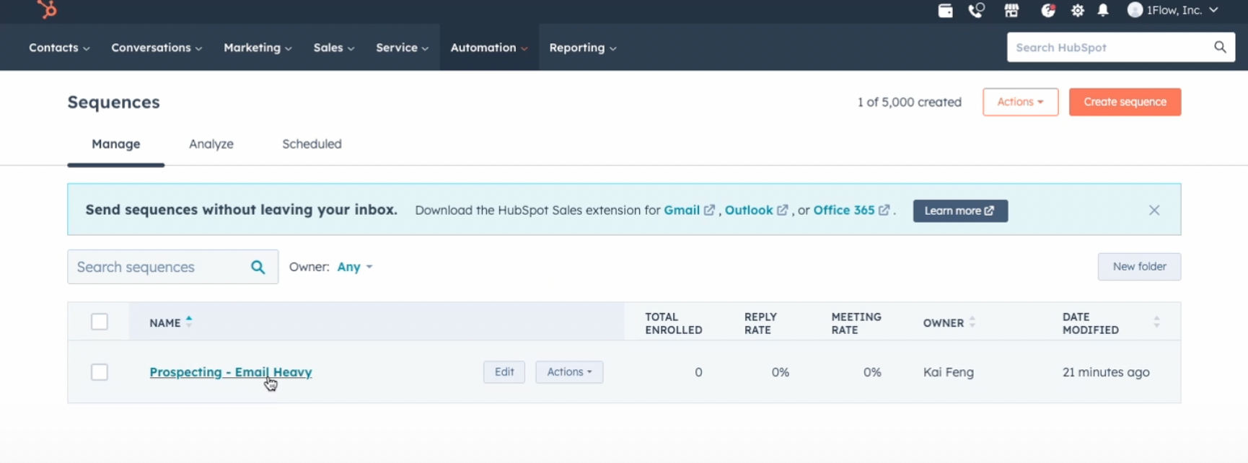
Task: Open the wallet icon in top bar
Action: [x=945, y=10]
